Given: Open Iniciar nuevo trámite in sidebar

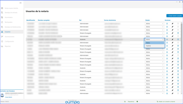Looking at the screenshot, I should [x=11, y=8].
